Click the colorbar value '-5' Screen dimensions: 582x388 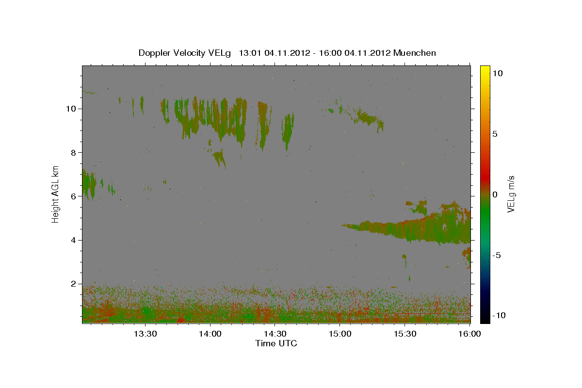(x=496, y=255)
